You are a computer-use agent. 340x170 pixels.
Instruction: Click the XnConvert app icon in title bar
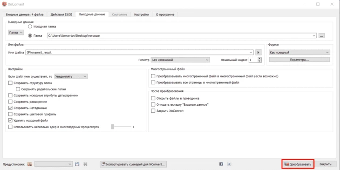pos(4,4)
